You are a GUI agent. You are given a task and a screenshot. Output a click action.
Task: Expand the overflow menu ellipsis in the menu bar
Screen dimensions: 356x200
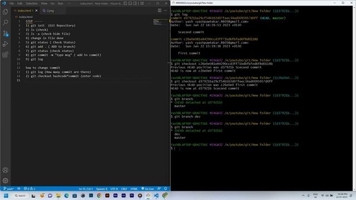(x=69, y=3)
